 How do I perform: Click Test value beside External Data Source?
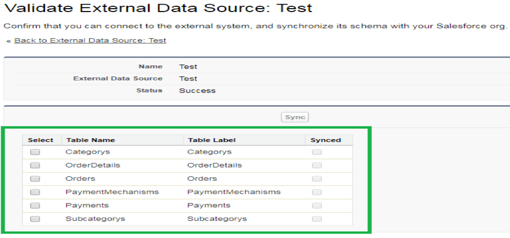(x=188, y=79)
